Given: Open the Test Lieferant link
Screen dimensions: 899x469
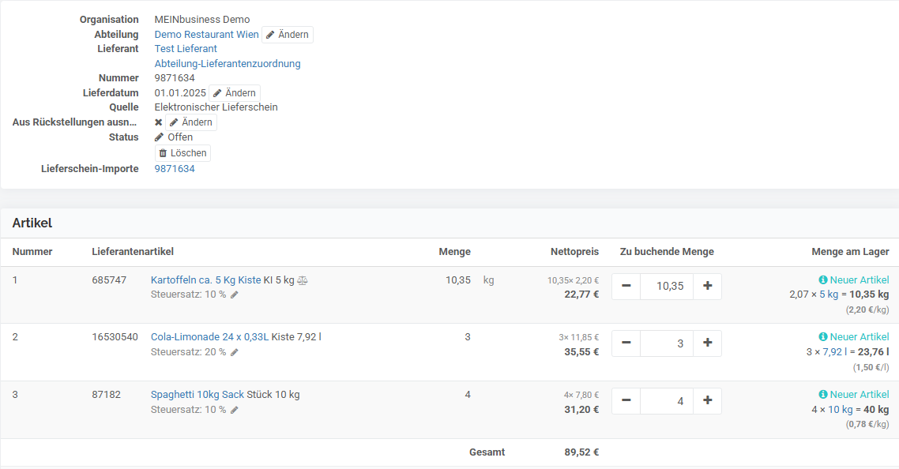Looking at the screenshot, I should (x=186, y=49).
